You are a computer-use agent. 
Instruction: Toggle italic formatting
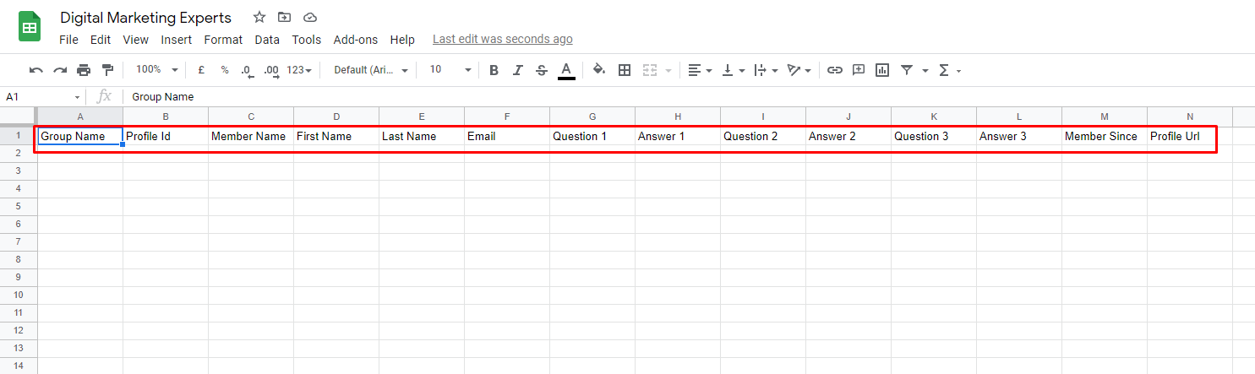[x=518, y=70]
